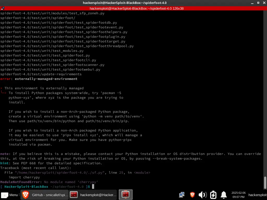Maximize the terminal window

tap(258, 3)
